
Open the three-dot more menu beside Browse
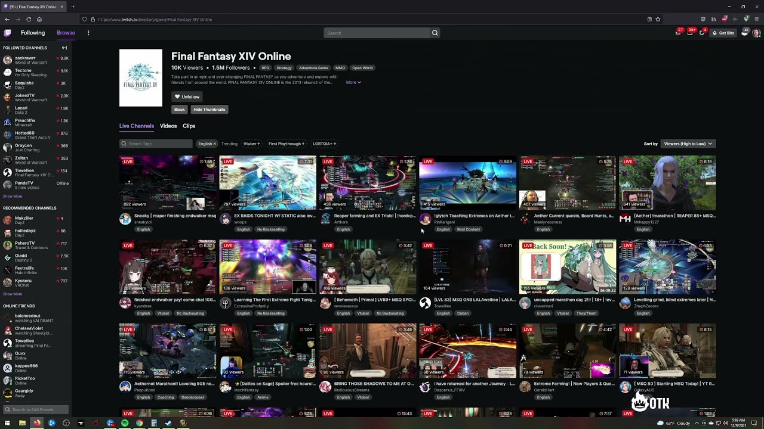point(88,33)
